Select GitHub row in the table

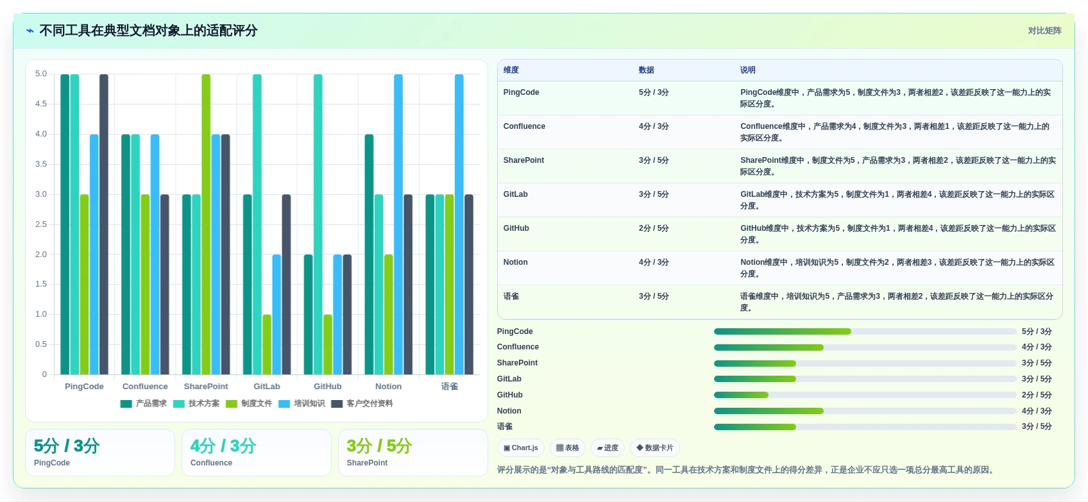[779, 234]
